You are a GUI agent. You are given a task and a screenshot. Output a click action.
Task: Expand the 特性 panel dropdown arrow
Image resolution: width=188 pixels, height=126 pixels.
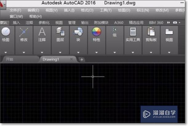click(x=96, y=52)
